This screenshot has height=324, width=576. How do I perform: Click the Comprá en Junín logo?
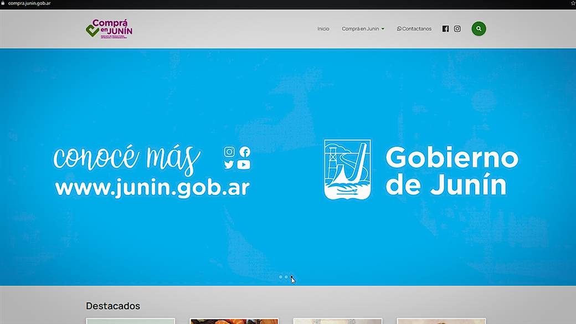click(x=109, y=29)
